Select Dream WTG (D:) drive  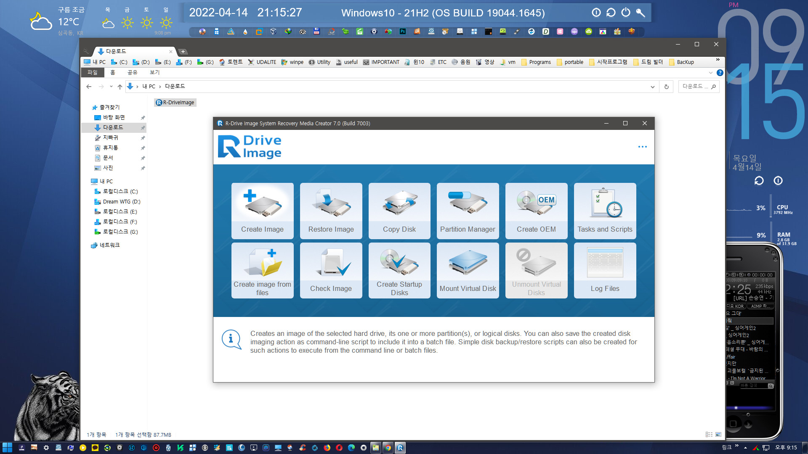click(x=121, y=202)
